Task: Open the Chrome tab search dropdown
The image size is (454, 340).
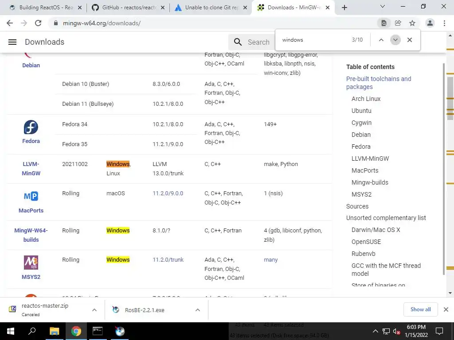Action: pos(383,6)
